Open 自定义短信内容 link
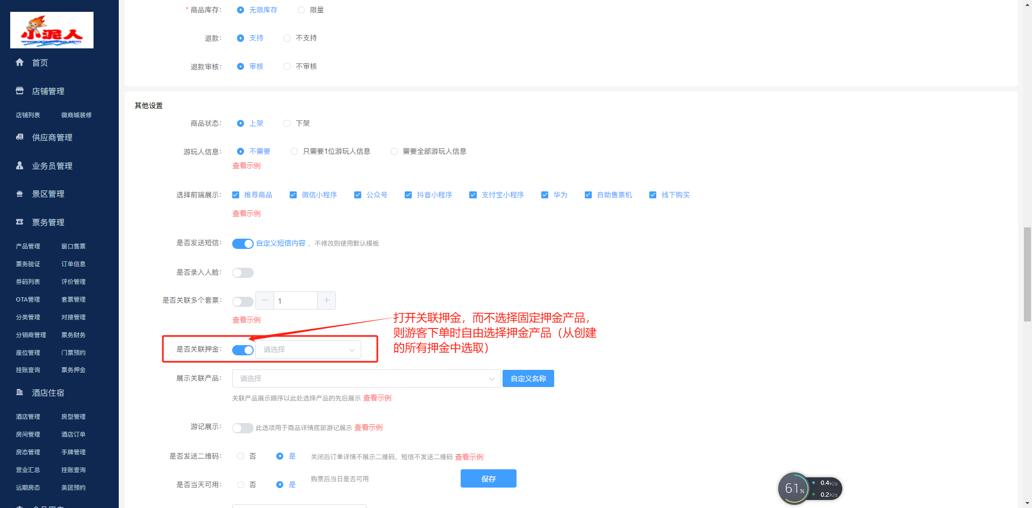Image resolution: width=1032 pixels, height=508 pixels. tap(281, 243)
